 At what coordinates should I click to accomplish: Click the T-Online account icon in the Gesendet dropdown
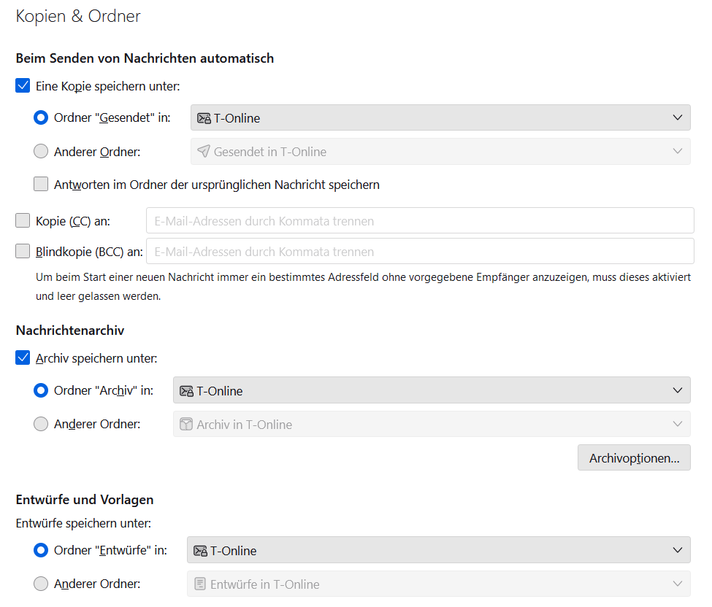pos(204,118)
